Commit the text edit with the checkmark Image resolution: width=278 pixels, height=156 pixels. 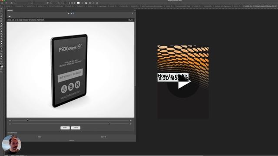tap(93, 3)
